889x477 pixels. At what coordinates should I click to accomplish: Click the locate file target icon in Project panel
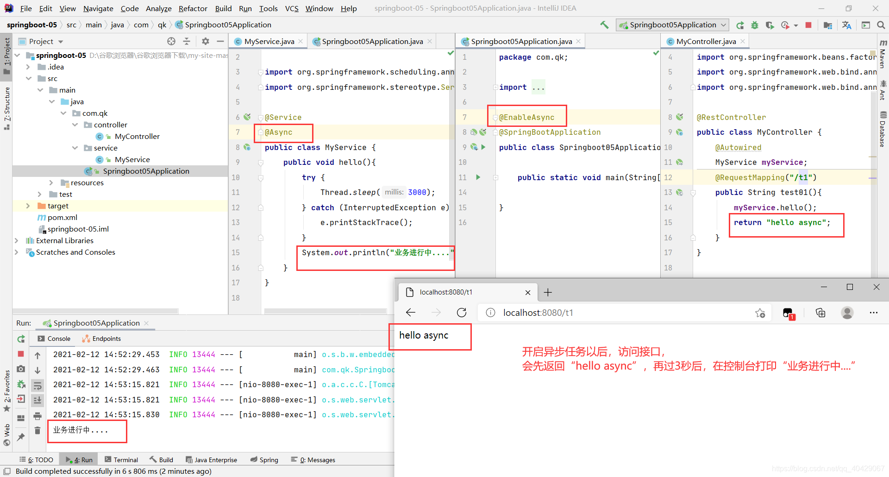171,41
